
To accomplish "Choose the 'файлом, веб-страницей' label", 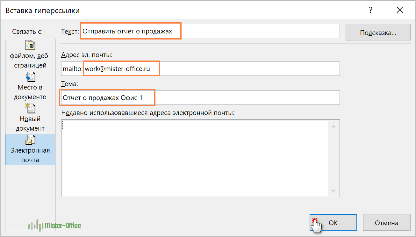I will pos(30,61).
